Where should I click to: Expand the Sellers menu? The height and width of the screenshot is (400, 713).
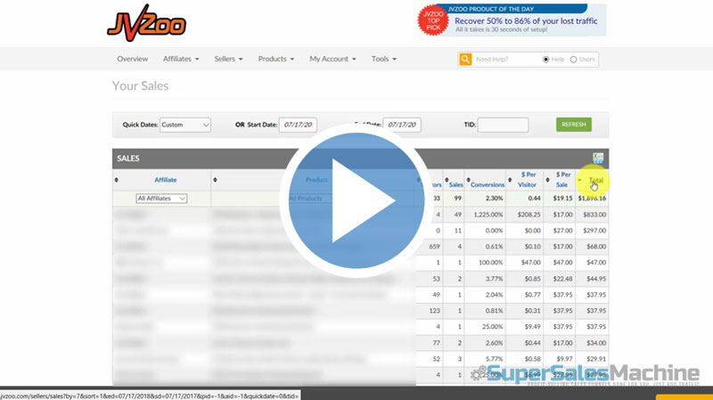coord(229,60)
